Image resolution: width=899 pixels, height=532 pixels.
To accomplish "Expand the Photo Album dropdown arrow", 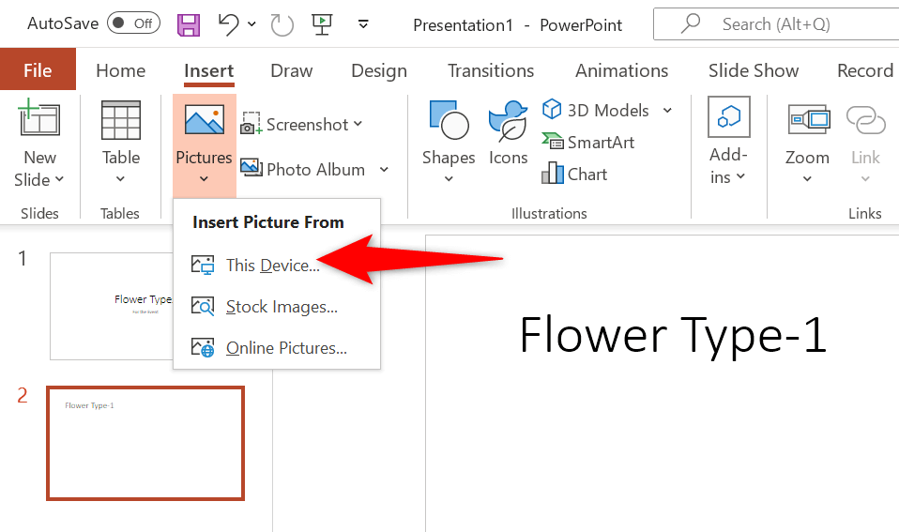I will pyautogui.click(x=384, y=170).
